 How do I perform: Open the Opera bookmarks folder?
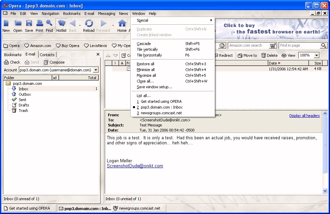click(x=12, y=46)
